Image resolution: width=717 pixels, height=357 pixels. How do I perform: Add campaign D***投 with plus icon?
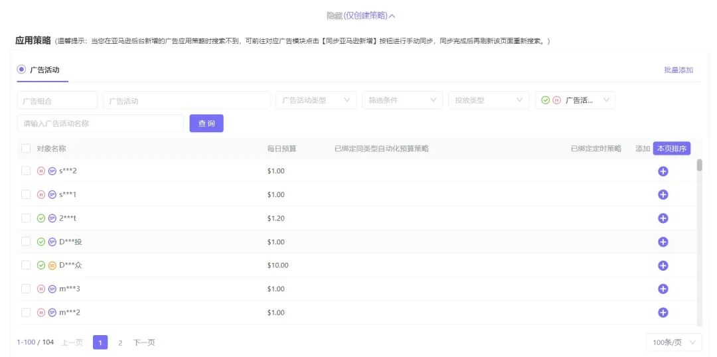click(663, 242)
